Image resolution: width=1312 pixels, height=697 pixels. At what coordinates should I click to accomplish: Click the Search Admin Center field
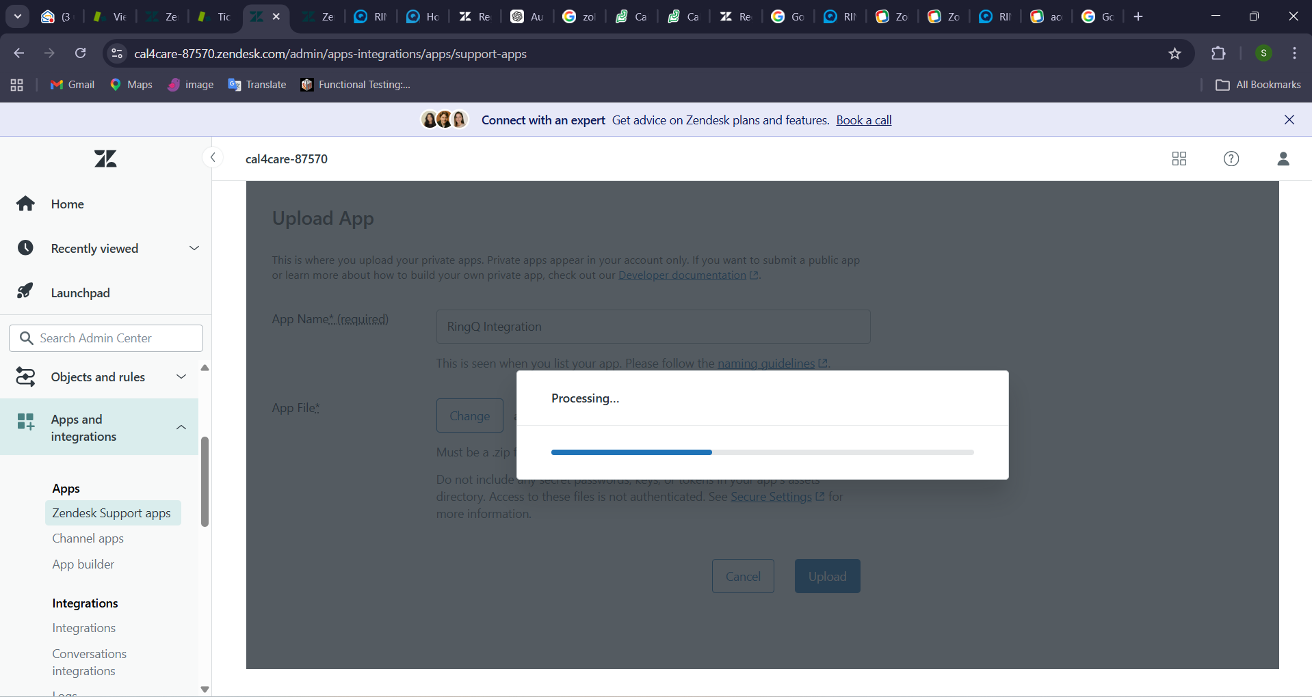click(106, 338)
